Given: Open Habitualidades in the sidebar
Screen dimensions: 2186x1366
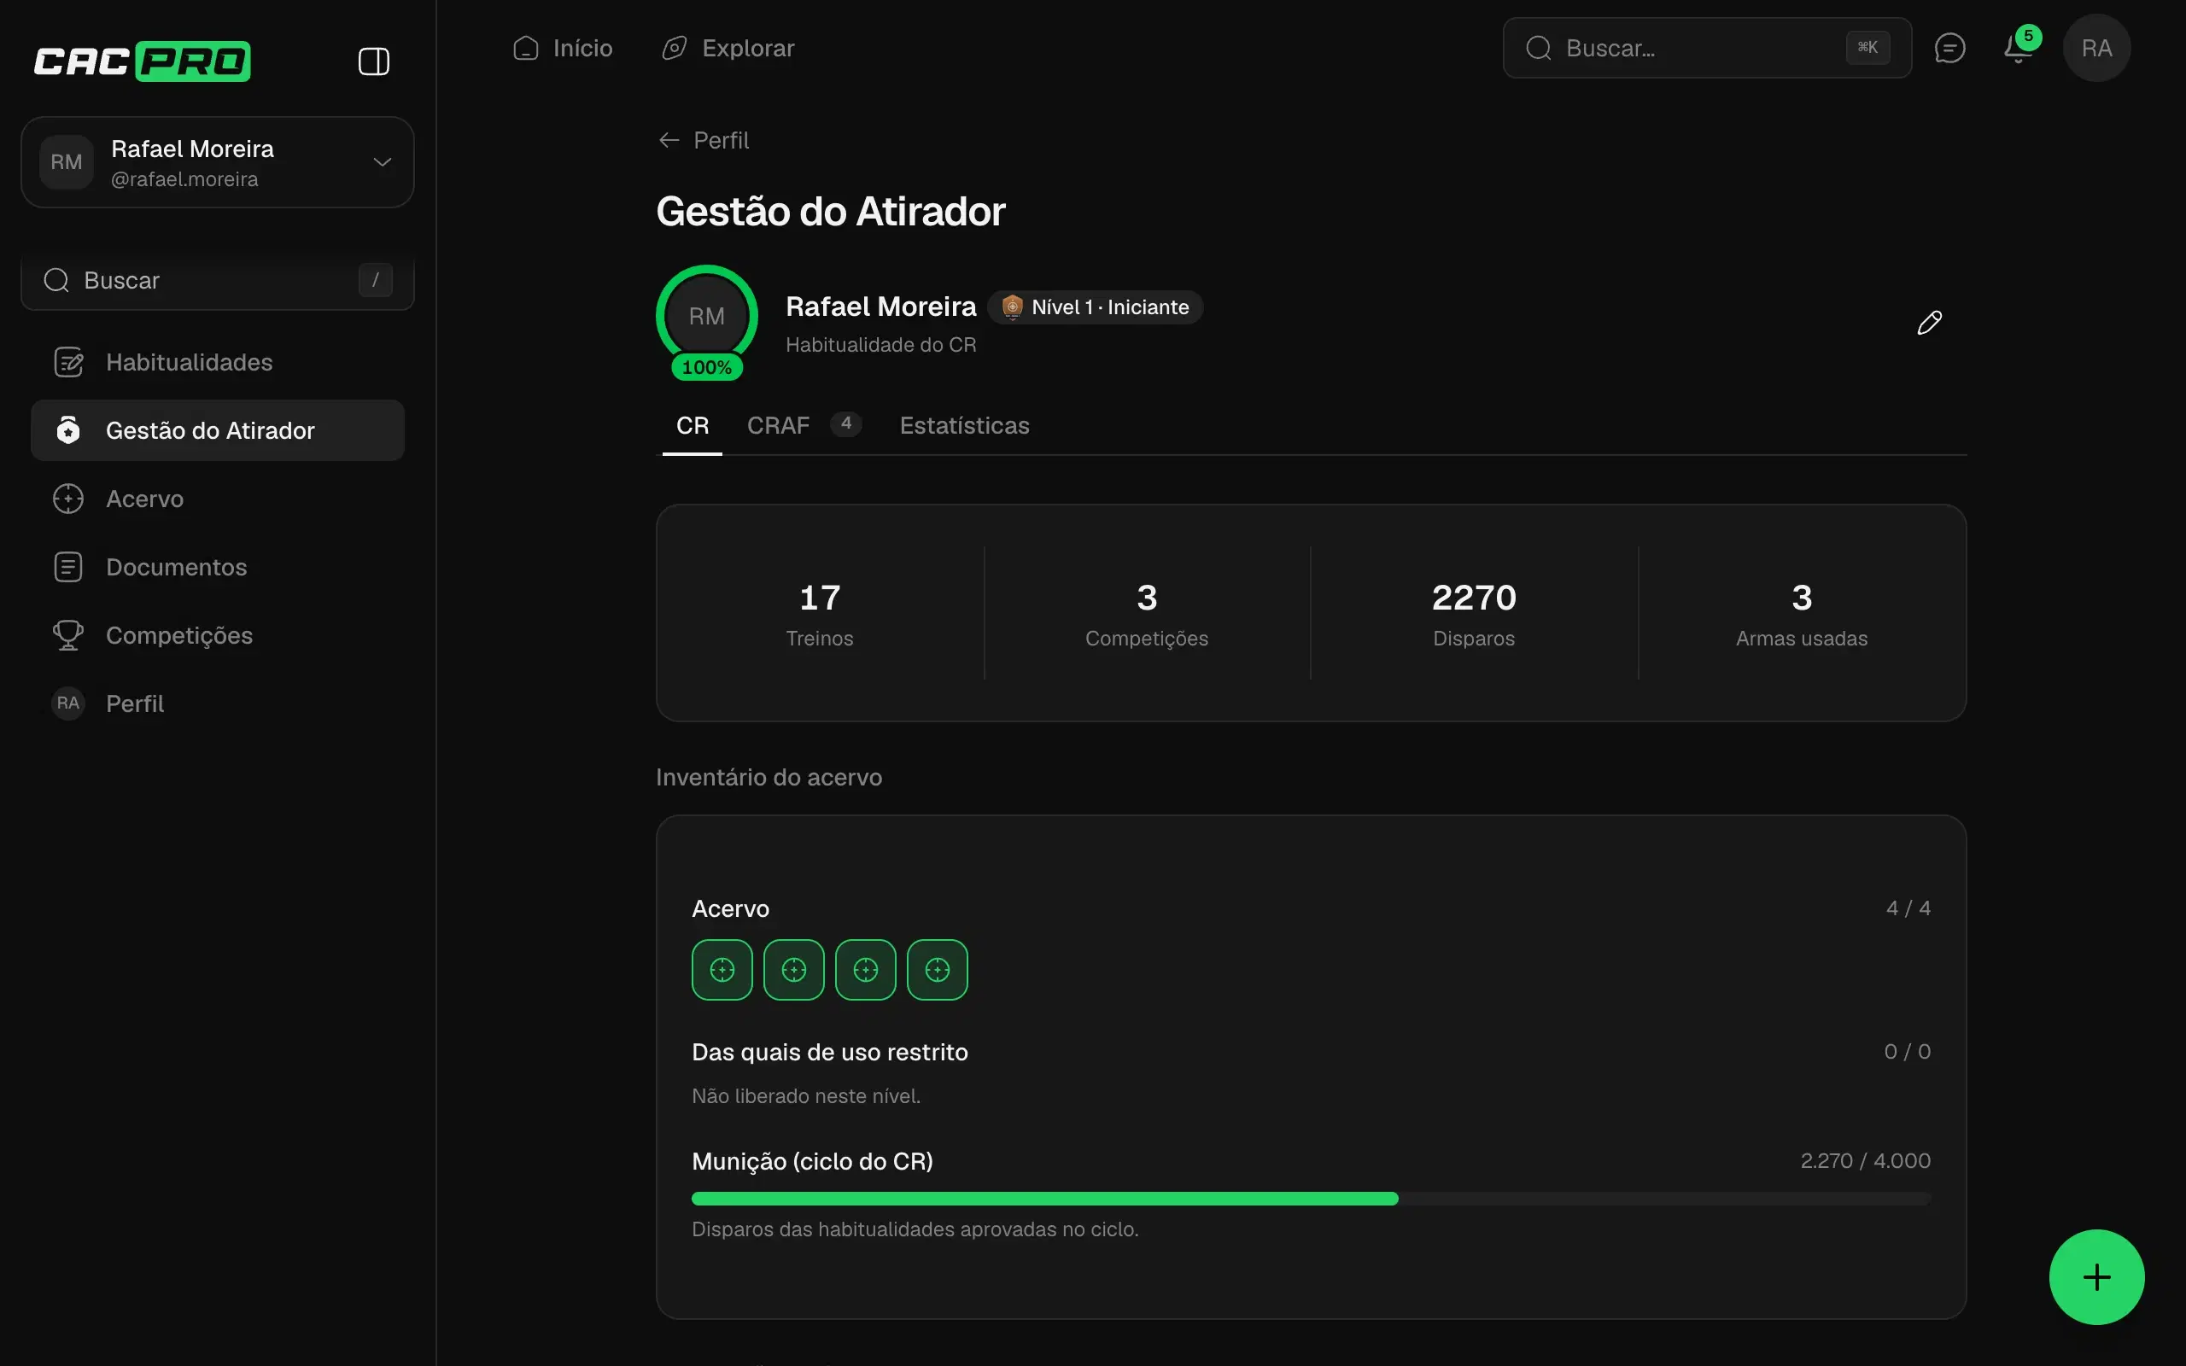Looking at the screenshot, I should (x=218, y=362).
